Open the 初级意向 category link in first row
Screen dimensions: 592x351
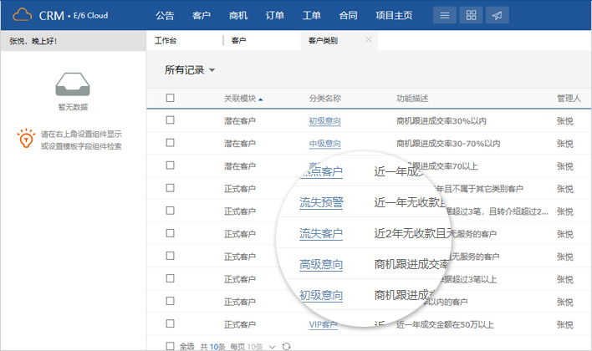pos(324,120)
